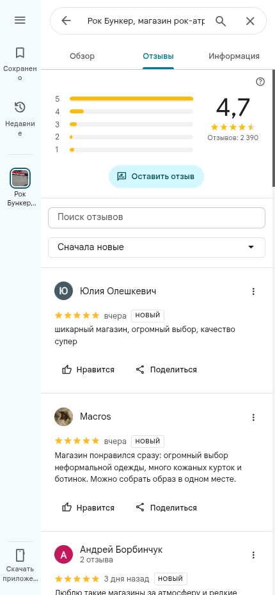
Task: Click the magnifier search icon
Action: (221, 21)
